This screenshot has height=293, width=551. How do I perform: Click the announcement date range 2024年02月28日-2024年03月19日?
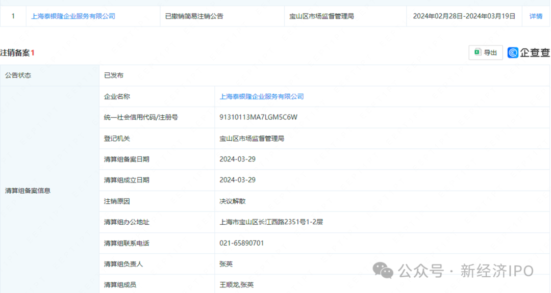464,16
